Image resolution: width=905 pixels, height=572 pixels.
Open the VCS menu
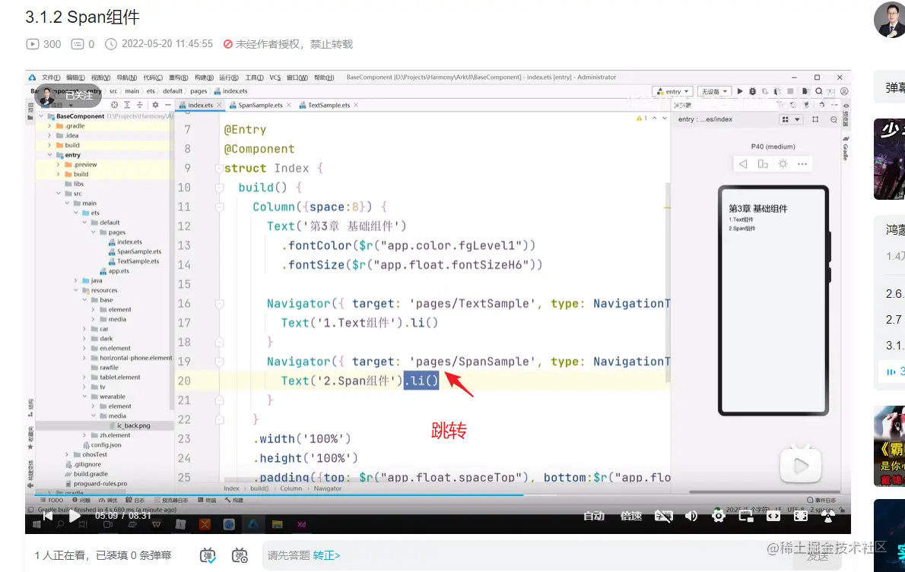pos(275,77)
